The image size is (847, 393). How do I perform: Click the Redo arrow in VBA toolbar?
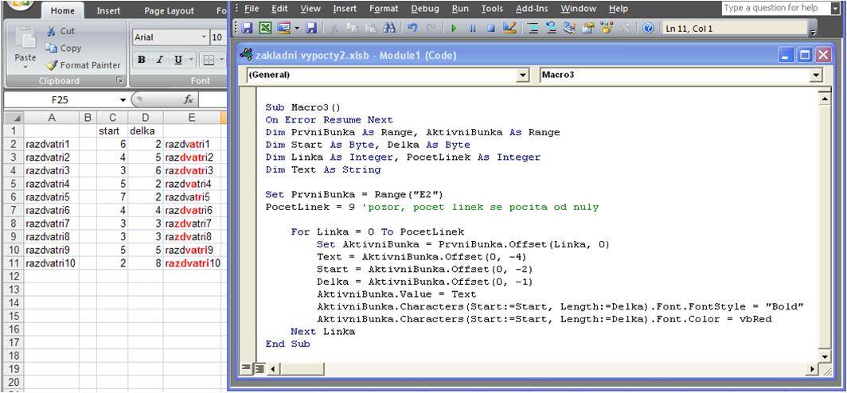(431, 28)
